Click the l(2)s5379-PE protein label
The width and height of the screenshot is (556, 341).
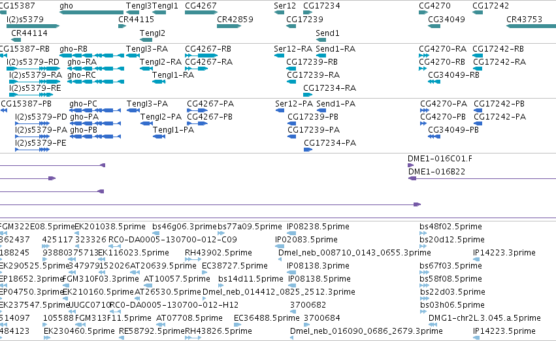(41, 143)
